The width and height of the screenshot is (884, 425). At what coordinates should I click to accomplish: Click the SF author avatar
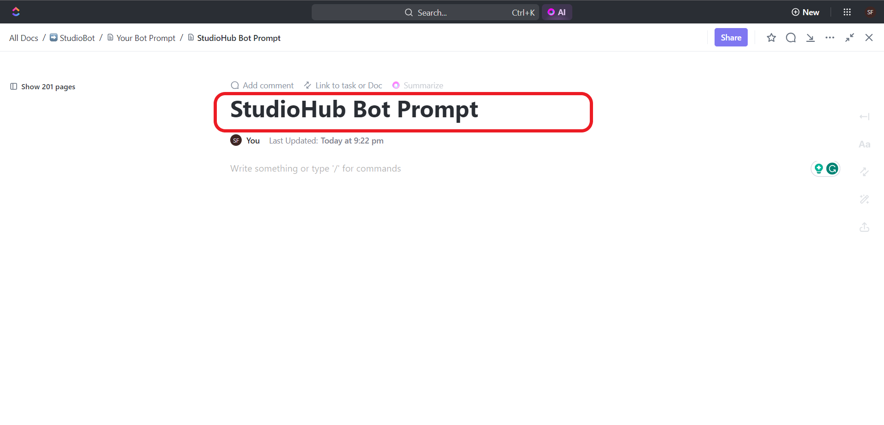[x=236, y=140]
